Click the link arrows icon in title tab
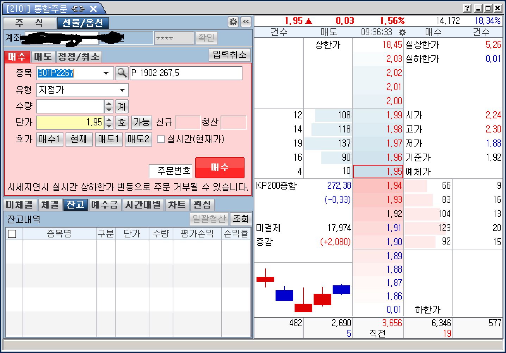The image size is (506, 353). (78, 9)
